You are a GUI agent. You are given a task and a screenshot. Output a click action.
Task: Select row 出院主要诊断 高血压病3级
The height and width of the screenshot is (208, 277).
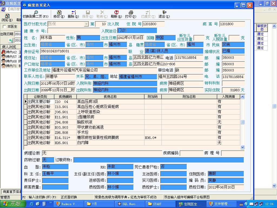(x=132, y=102)
